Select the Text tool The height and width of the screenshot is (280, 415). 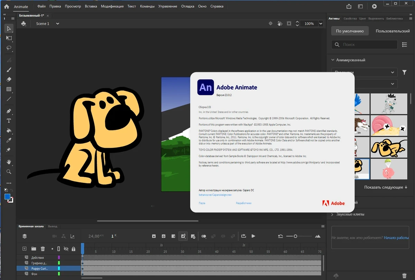point(9,121)
